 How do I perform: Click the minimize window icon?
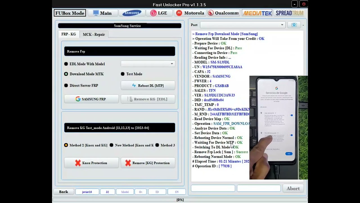click(294, 4)
